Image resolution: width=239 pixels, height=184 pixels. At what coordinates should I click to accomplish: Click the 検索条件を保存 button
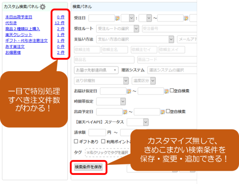(x=88, y=167)
